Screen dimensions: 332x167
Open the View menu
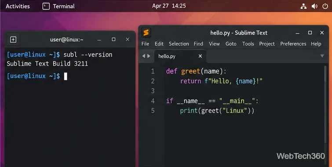pyautogui.click(x=214, y=44)
